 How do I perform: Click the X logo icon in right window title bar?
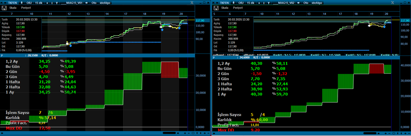coord(393,3)
